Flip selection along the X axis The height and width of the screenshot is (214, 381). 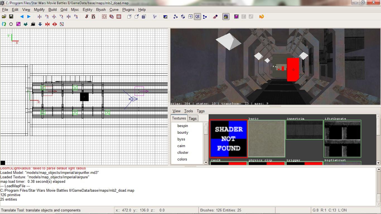40,17
